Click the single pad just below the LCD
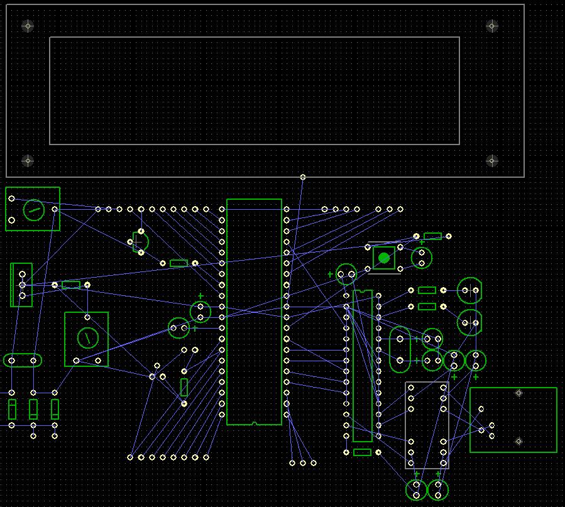The image size is (565, 507). coord(303,177)
